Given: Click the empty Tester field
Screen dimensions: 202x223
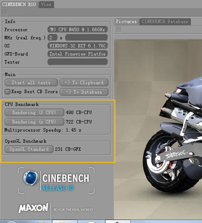Looking at the screenshot, I should click(x=78, y=62).
